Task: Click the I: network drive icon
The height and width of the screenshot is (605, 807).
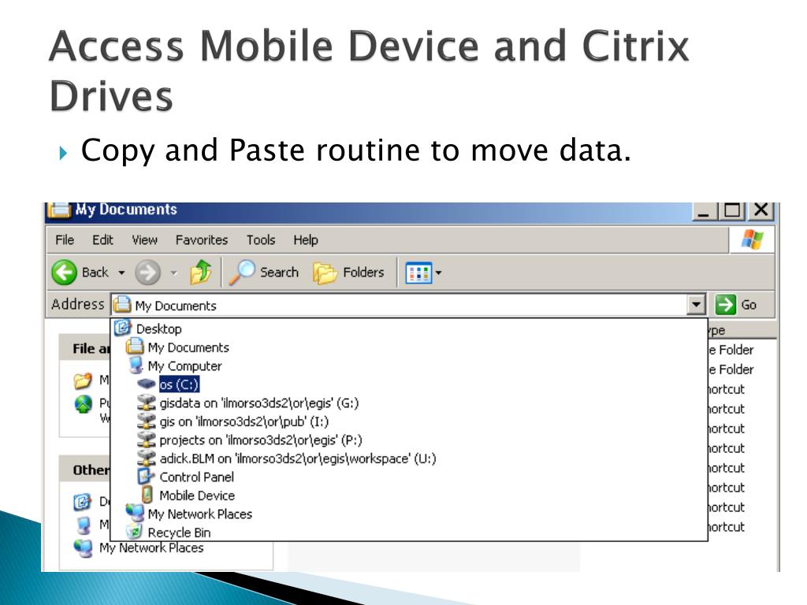Action: point(147,421)
